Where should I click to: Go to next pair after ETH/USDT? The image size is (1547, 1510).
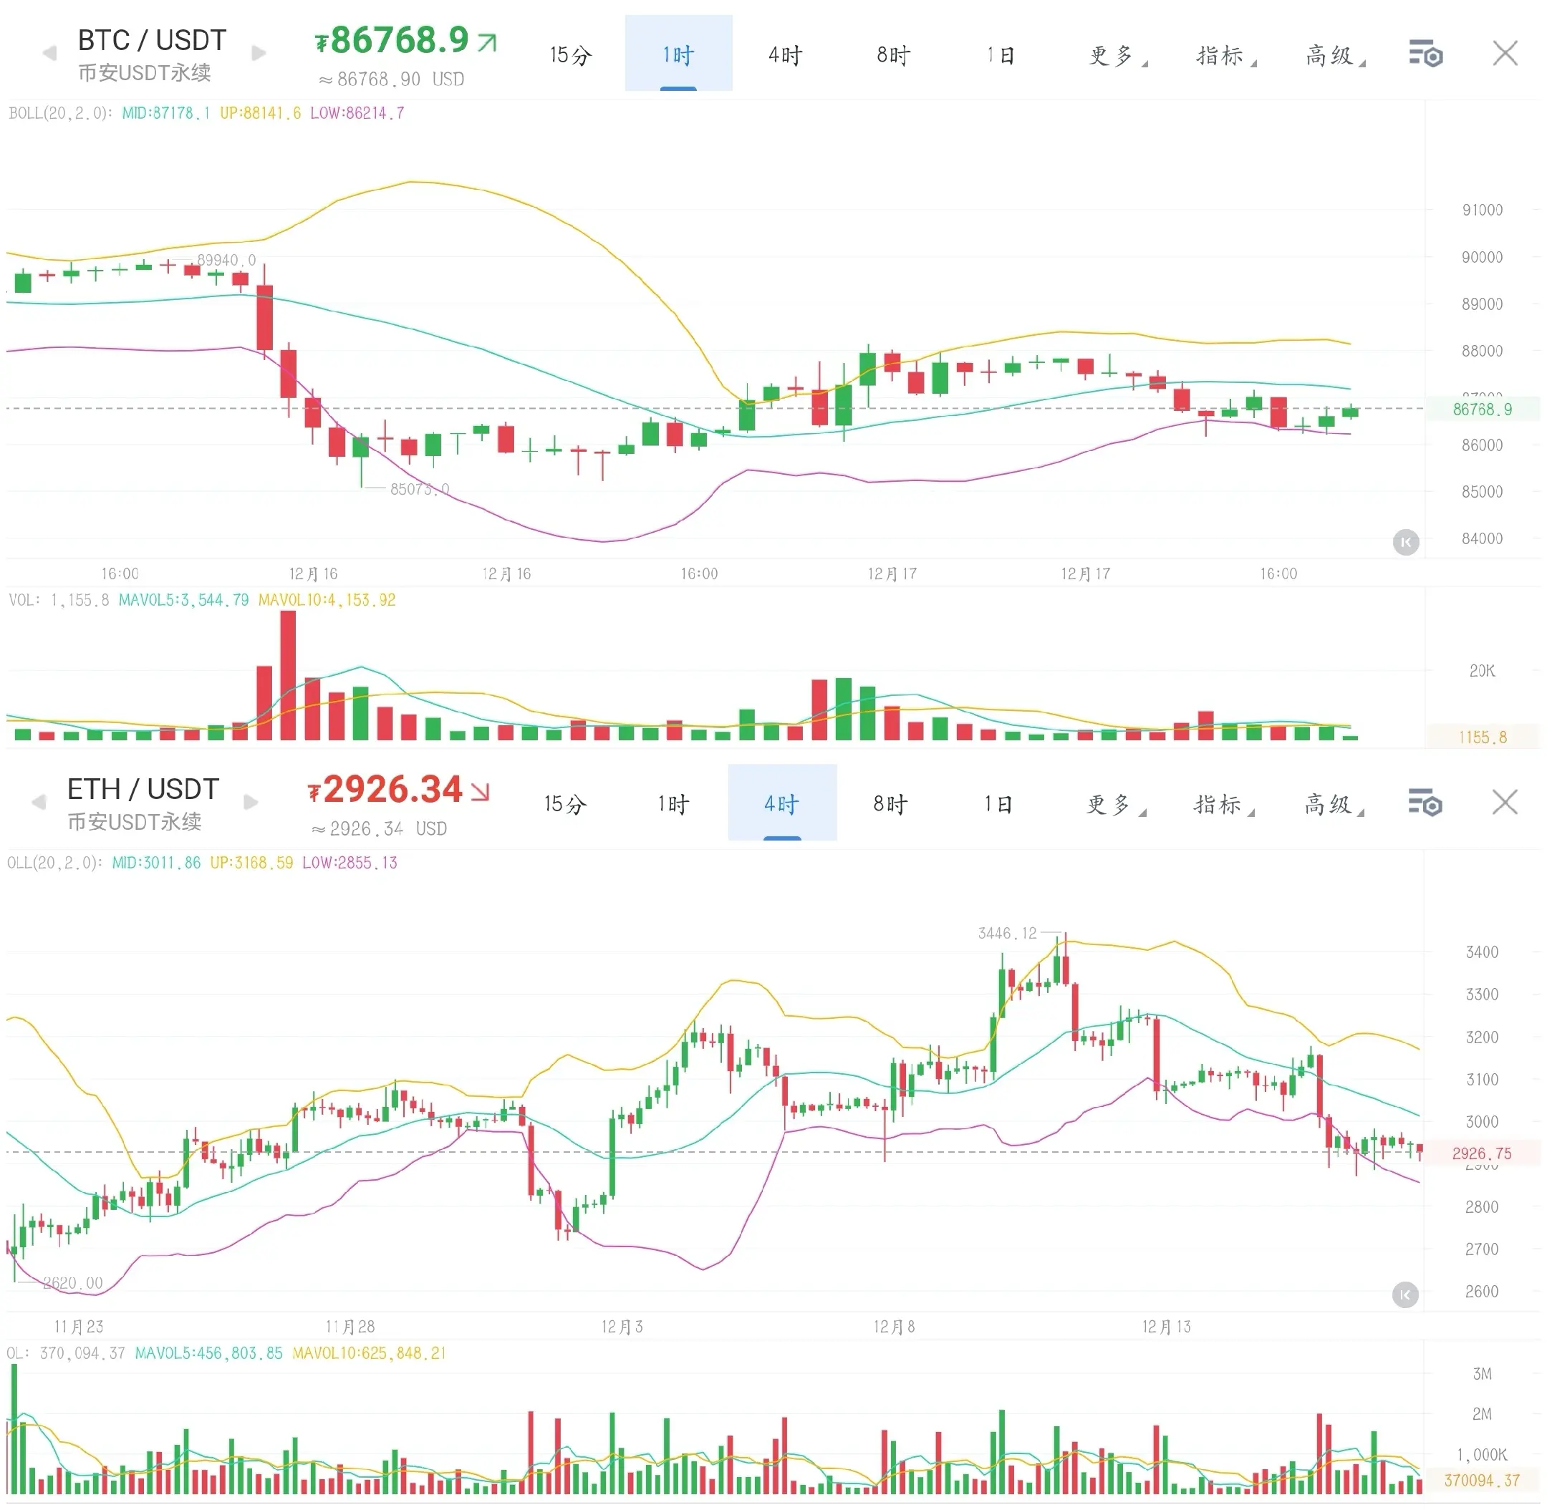click(251, 803)
